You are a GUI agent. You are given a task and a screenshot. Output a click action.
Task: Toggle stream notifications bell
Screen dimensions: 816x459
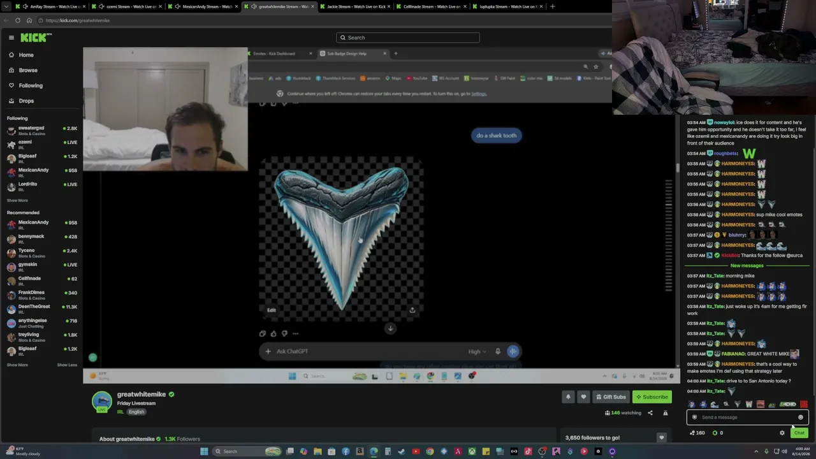click(568, 397)
